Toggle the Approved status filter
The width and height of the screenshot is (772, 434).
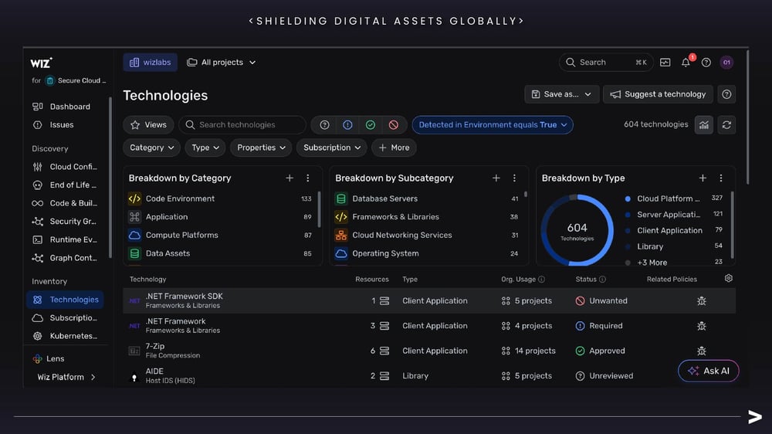(371, 124)
